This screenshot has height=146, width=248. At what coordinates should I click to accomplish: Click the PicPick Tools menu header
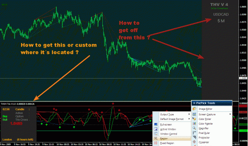coord(212,103)
